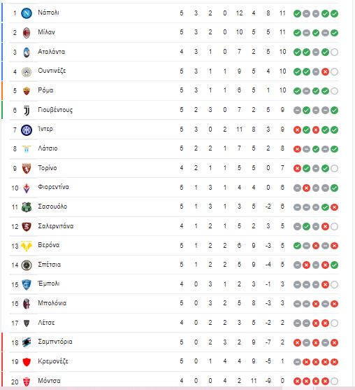Click the Βερόνα team name
355x390 pixels.
[x=49, y=245]
